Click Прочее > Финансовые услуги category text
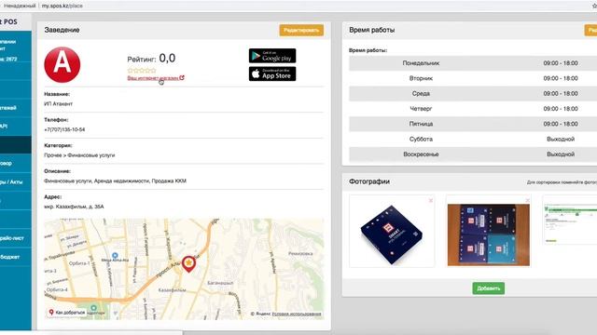The image size is (597, 335). tap(79, 155)
